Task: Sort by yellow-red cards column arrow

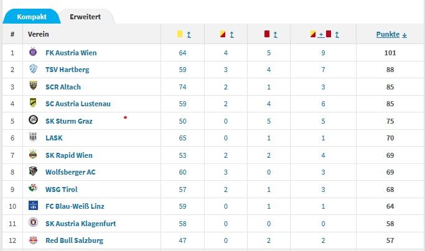Action: coord(231,35)
